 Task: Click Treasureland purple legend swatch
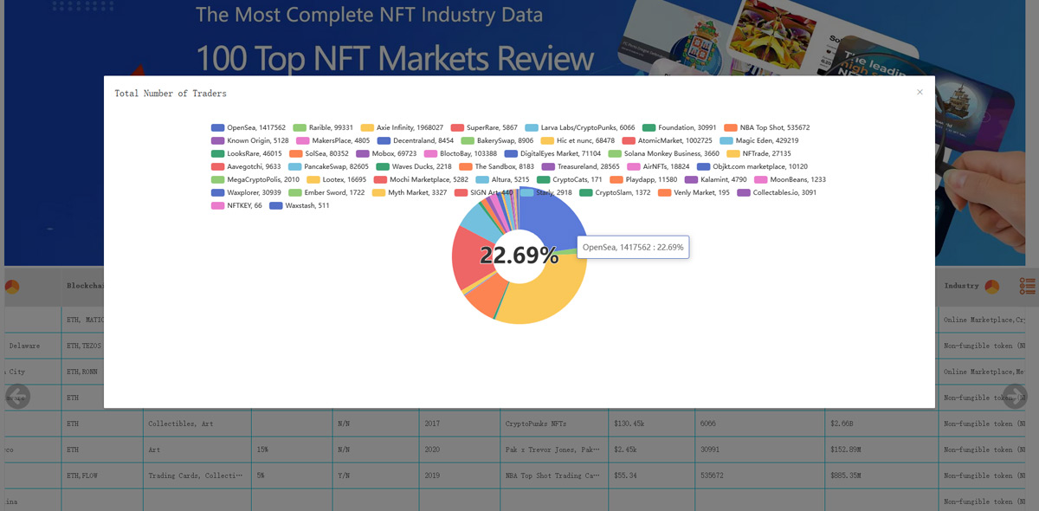coord(548,166)
